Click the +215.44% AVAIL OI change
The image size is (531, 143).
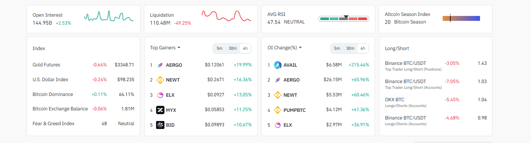click(359, 65)
